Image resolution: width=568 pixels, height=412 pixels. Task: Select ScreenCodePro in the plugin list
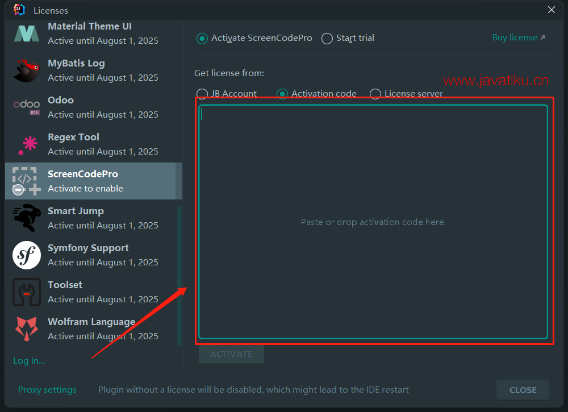[x=94, y=181]
